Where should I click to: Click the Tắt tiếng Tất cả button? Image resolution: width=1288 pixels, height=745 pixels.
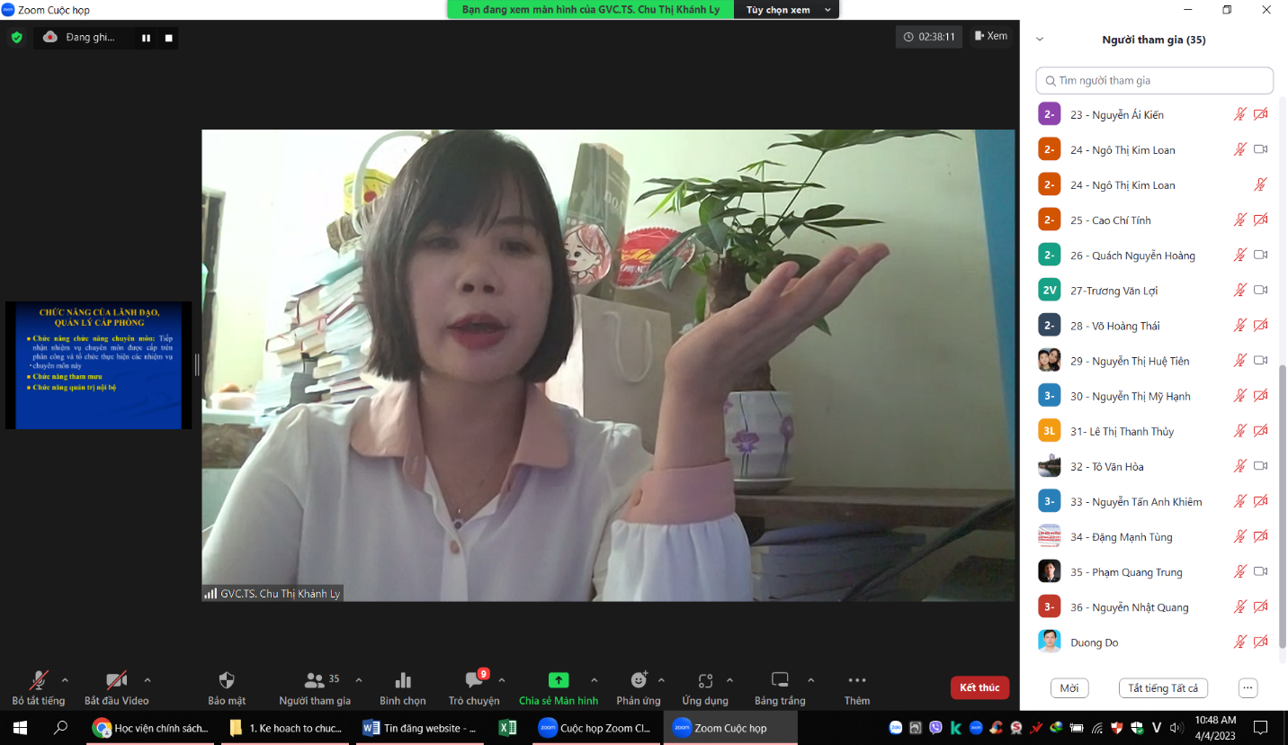(x=1163, y=688)
